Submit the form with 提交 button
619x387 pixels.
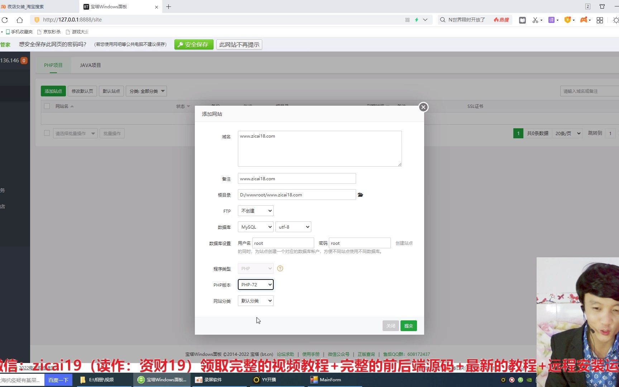pyautogui.click(x=408, y=326)
